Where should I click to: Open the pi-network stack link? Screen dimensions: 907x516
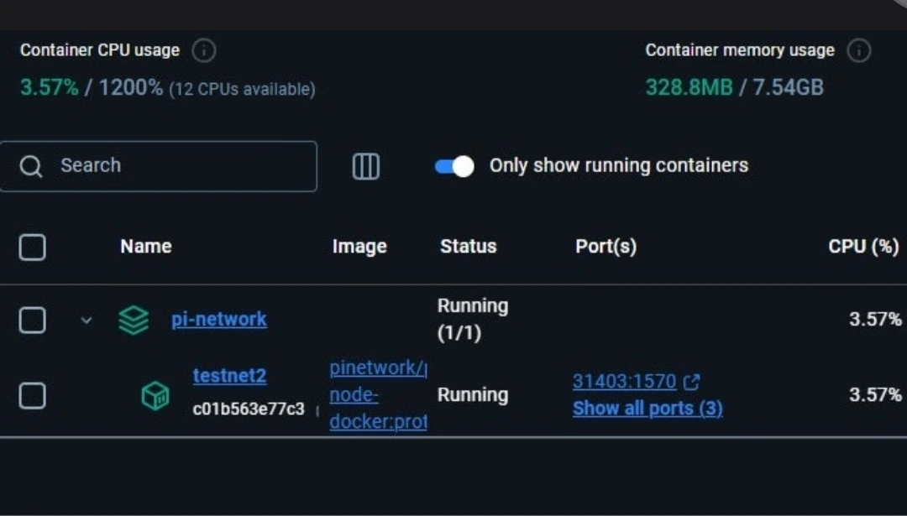tap(219, 319)
